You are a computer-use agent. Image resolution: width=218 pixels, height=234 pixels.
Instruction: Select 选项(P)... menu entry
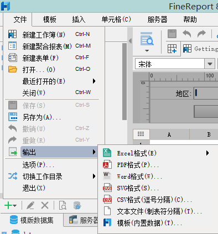[x=52, y=164]
